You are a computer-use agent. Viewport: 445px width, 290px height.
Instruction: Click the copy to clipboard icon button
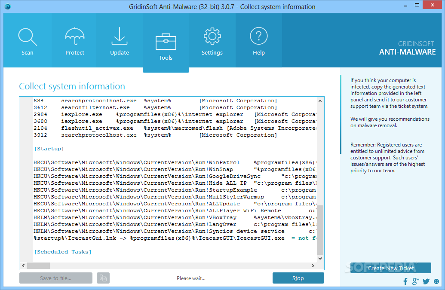103,278
